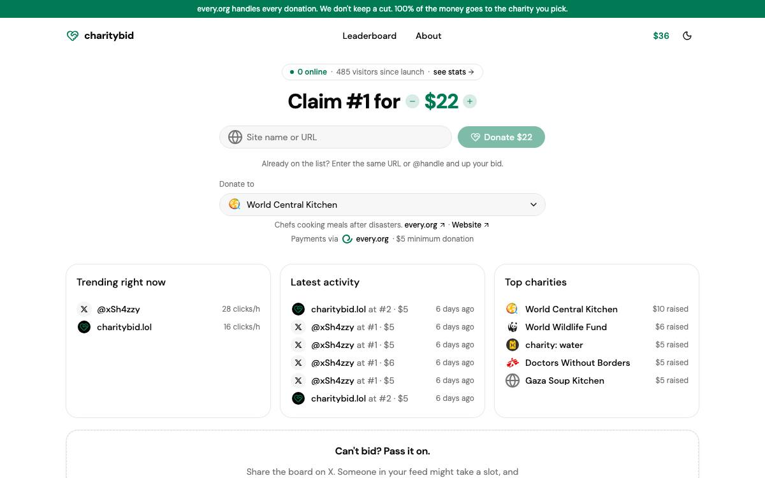This screenshot has width=765, height=478.
Task: Click the $10 raised amount
Action: tap(671, 309)
